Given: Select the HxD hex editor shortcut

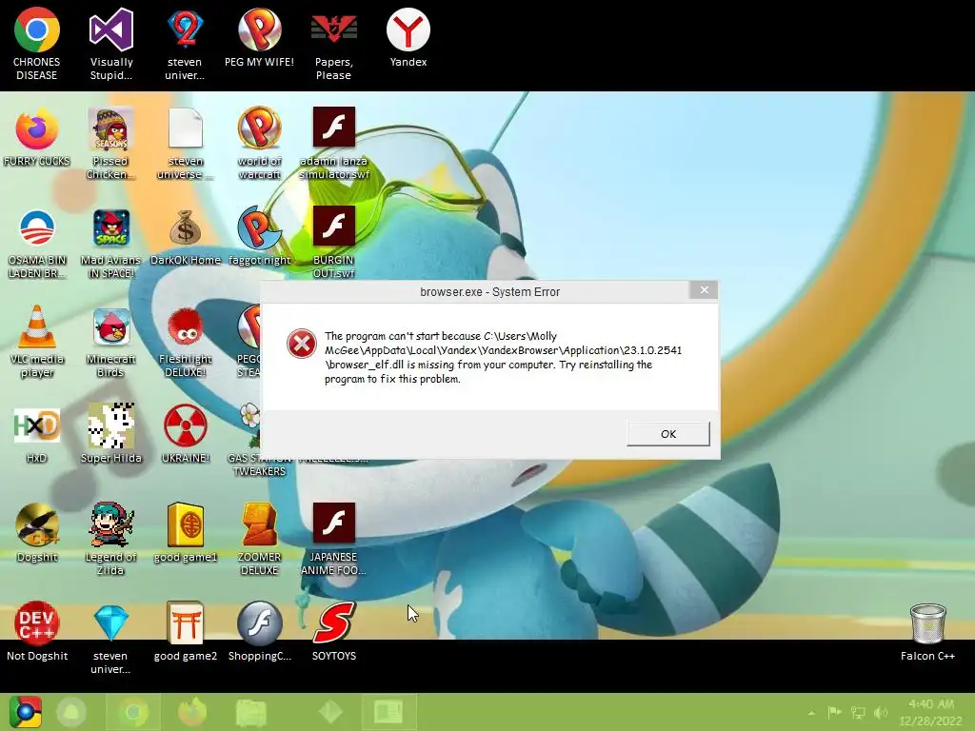Looking at the screenshot, I should [x=37, y=434].
